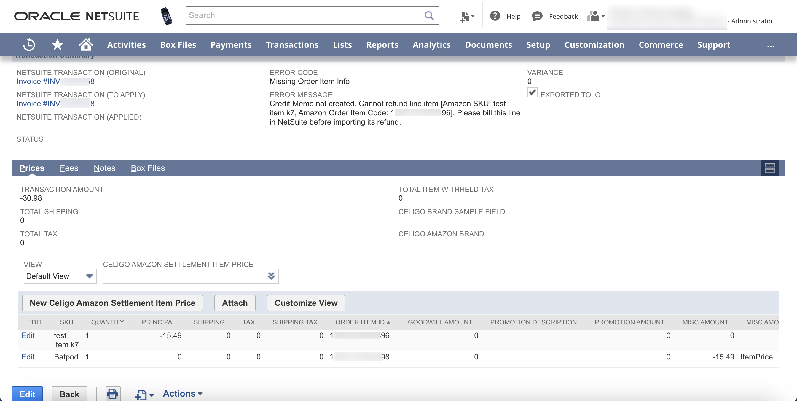Viewport: 797px width, 401px height.
Task: Switch to the Notes subtab
Action: (x=104, y=168)
